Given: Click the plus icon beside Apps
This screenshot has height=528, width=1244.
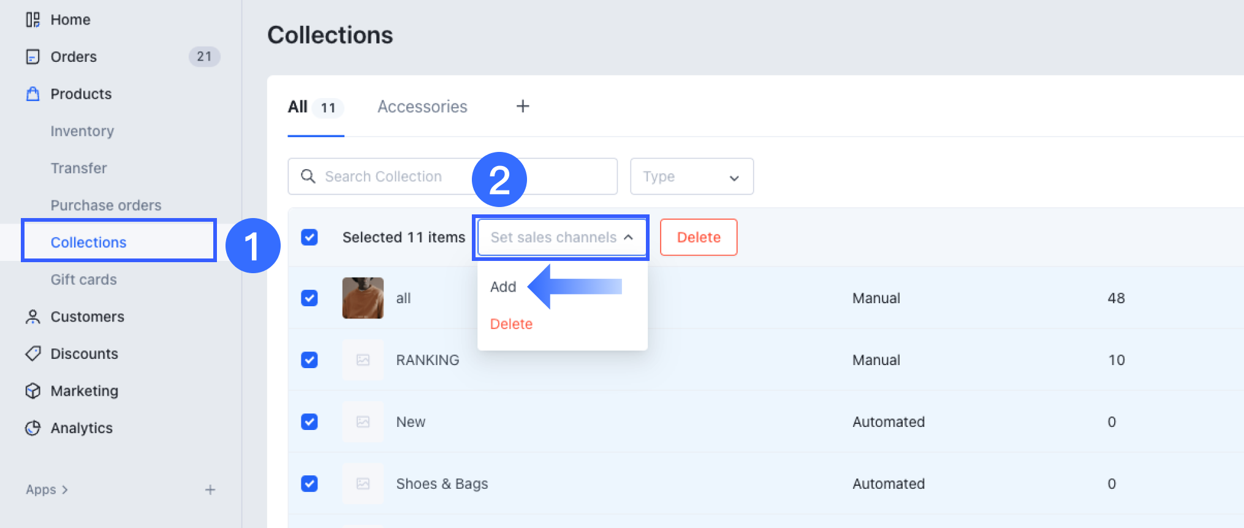Looking at the screenshot, I should point(210,489).
